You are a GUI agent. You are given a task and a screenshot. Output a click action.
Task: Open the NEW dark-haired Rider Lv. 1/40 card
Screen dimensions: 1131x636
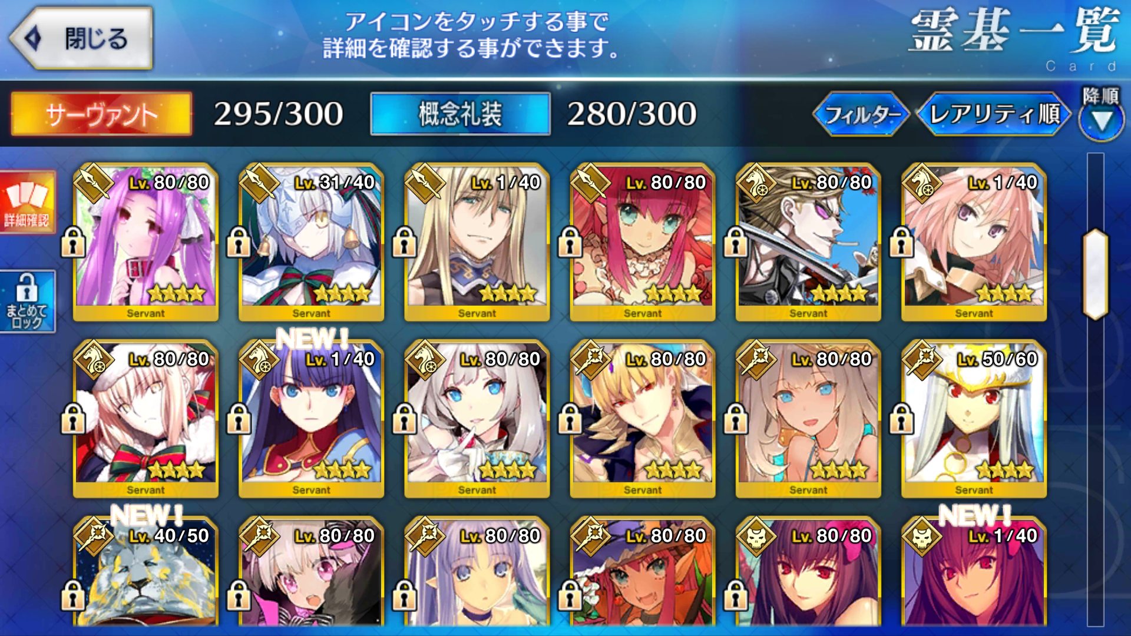tap(312, 419)
